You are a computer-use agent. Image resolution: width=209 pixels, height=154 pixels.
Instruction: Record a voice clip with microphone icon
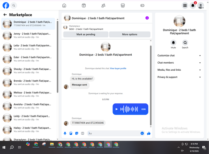coord(65,133)
